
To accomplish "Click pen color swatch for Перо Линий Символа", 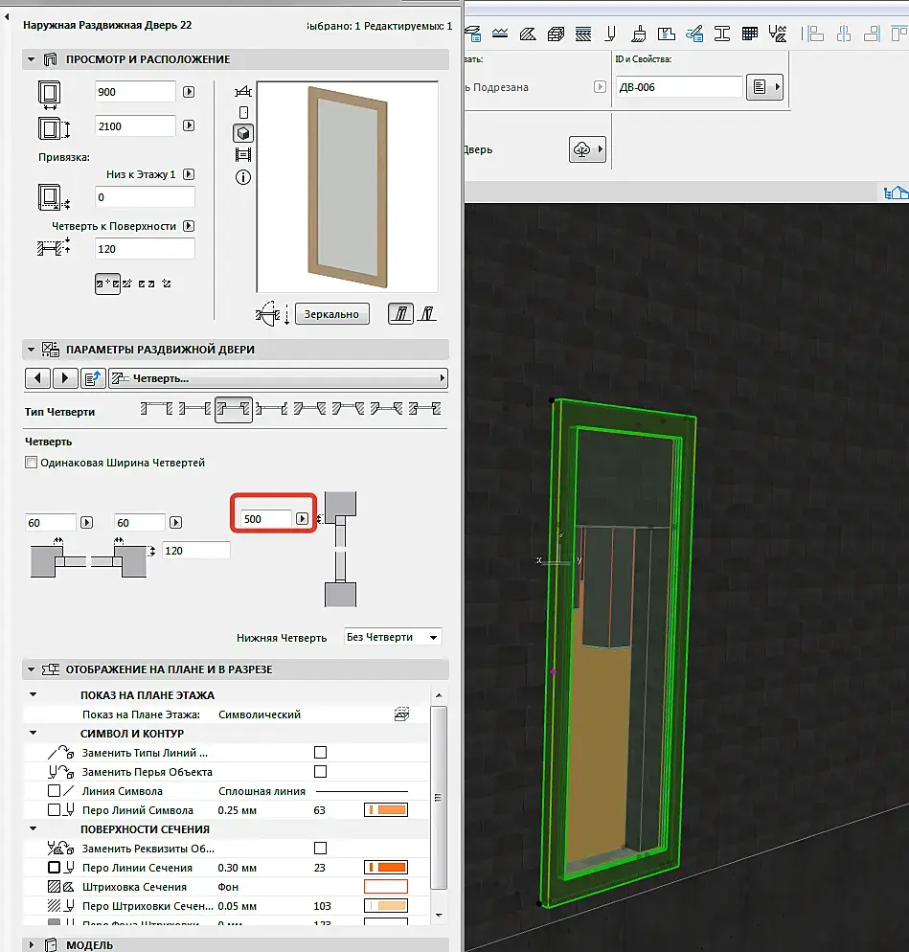I will click(x=386, y=810).
